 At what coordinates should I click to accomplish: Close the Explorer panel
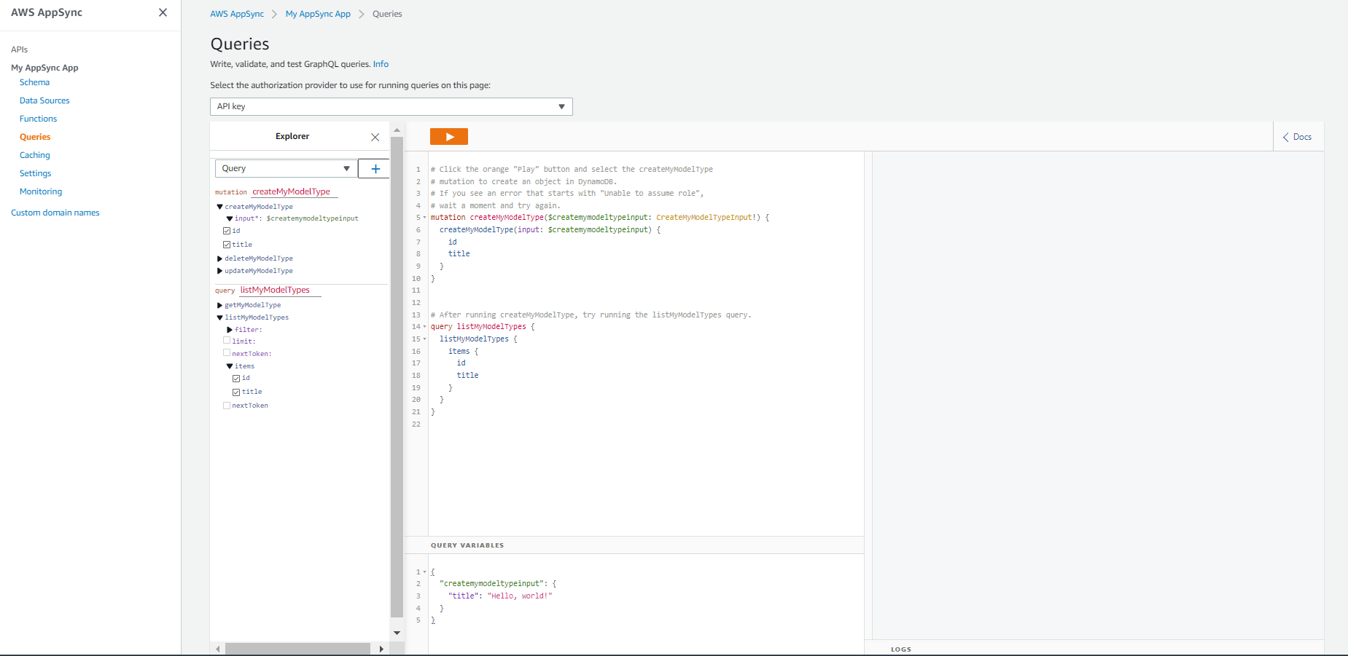click(x=375, y=137)
